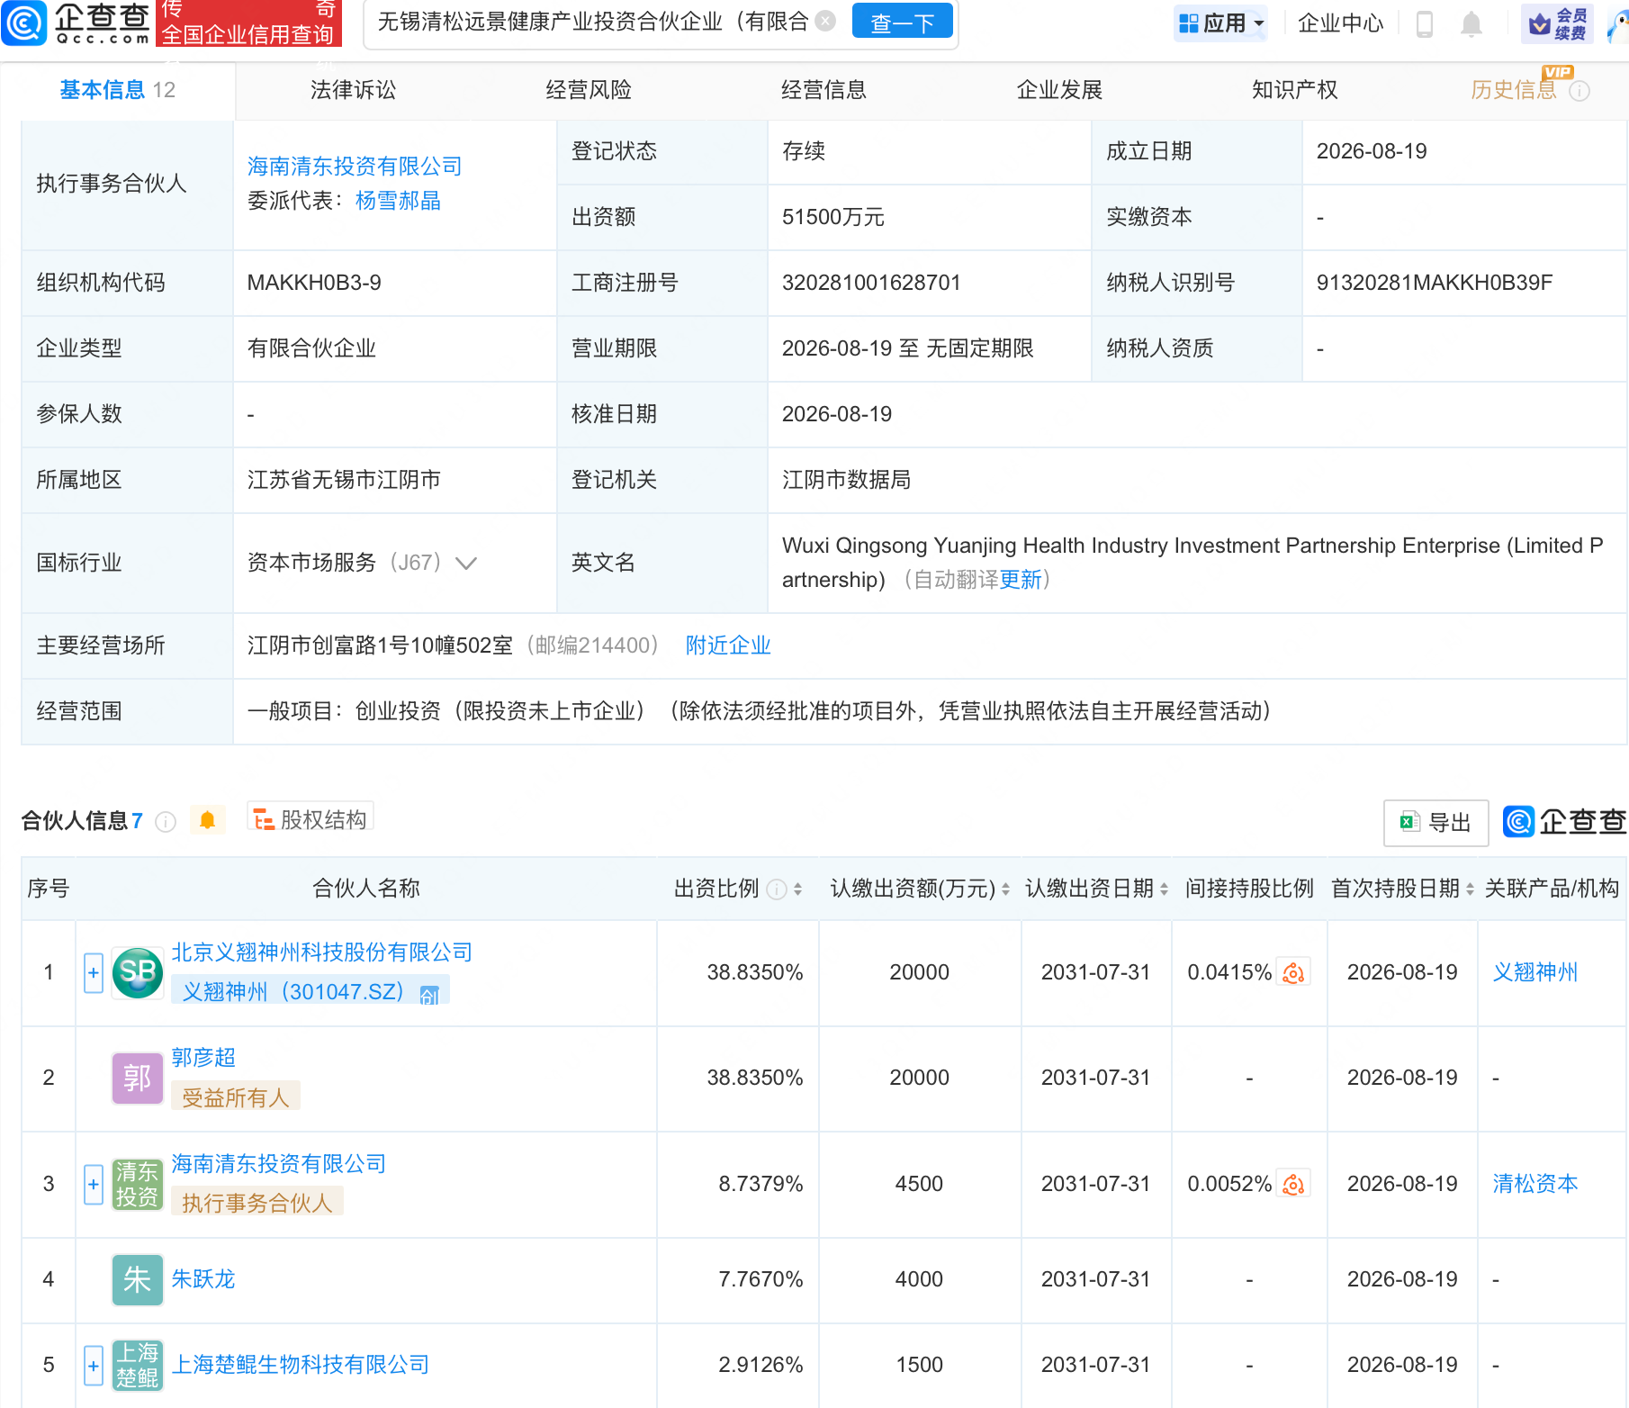Switch to the 基本信息 tab
The width and height of the screenshot is (1629, 1408).
point(117,90)
